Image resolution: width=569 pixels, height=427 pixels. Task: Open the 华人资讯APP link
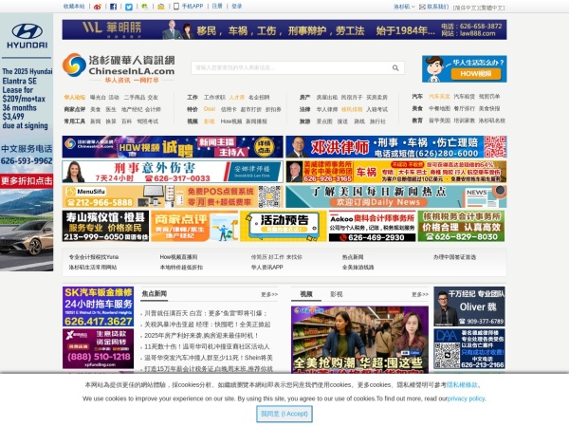pos(266,268)
